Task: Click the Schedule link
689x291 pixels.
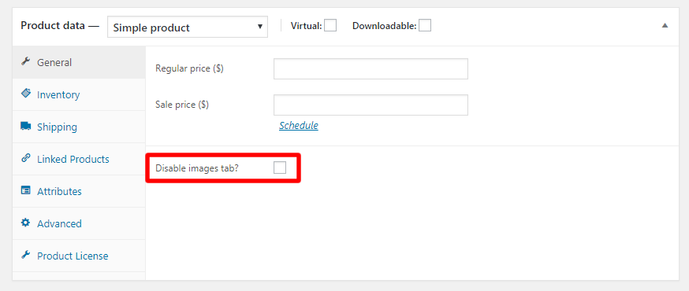Action: coord(299,126)
